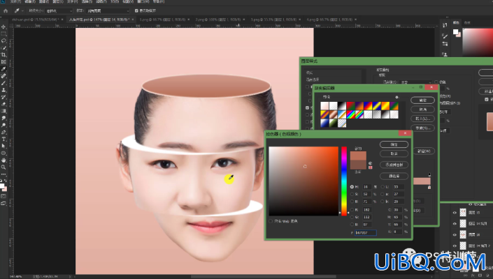Select the L lightness radio button
Viewport: 493px width, 279px height.
383,187
